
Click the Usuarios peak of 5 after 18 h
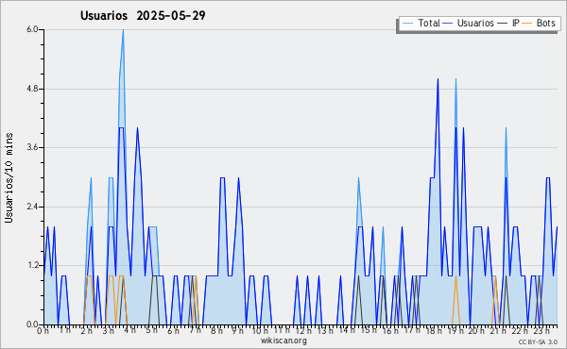tap(438, 79)
